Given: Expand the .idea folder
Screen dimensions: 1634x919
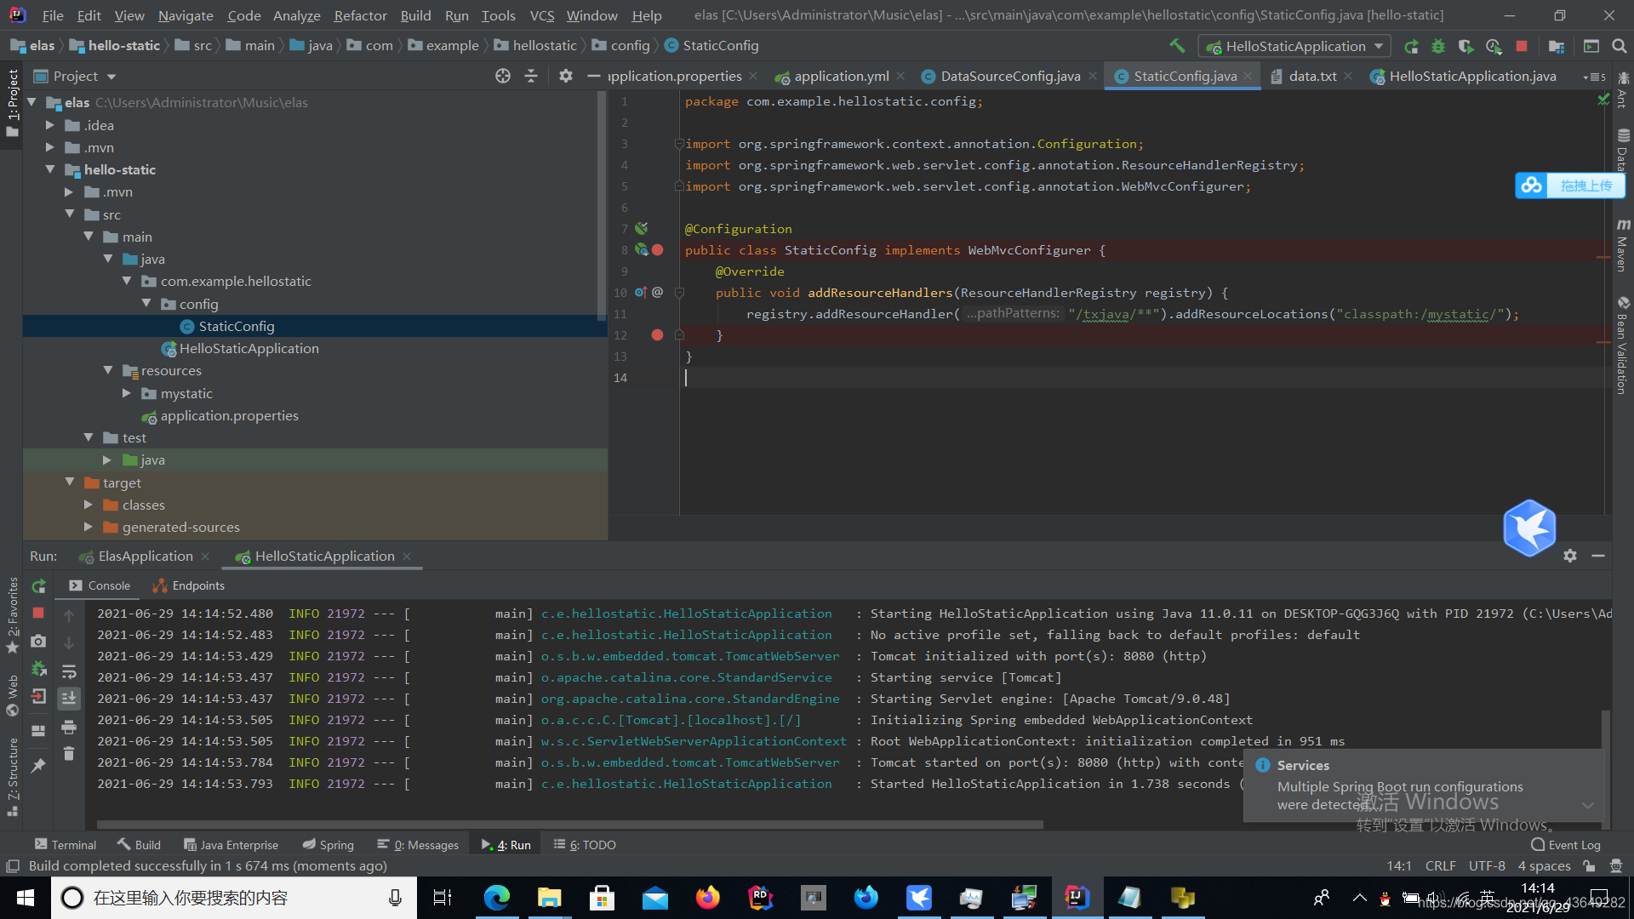Looking at the screenshot, I should tap(50, 125).
